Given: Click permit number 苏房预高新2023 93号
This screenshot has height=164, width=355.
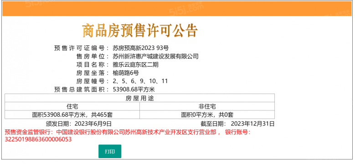Looking at the screenshot, I should [141, 48].
